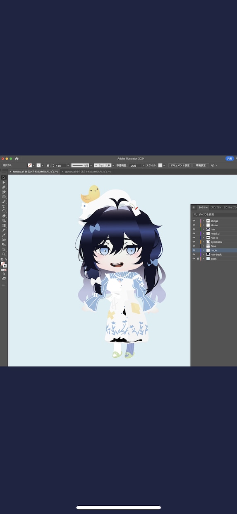Switch to the CC ライブラリ tab
The image size is (237, 514).
[230, 207]
